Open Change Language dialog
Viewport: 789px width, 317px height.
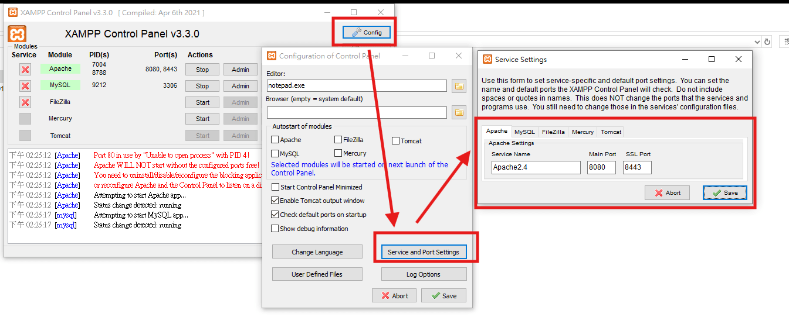point(317,252)
